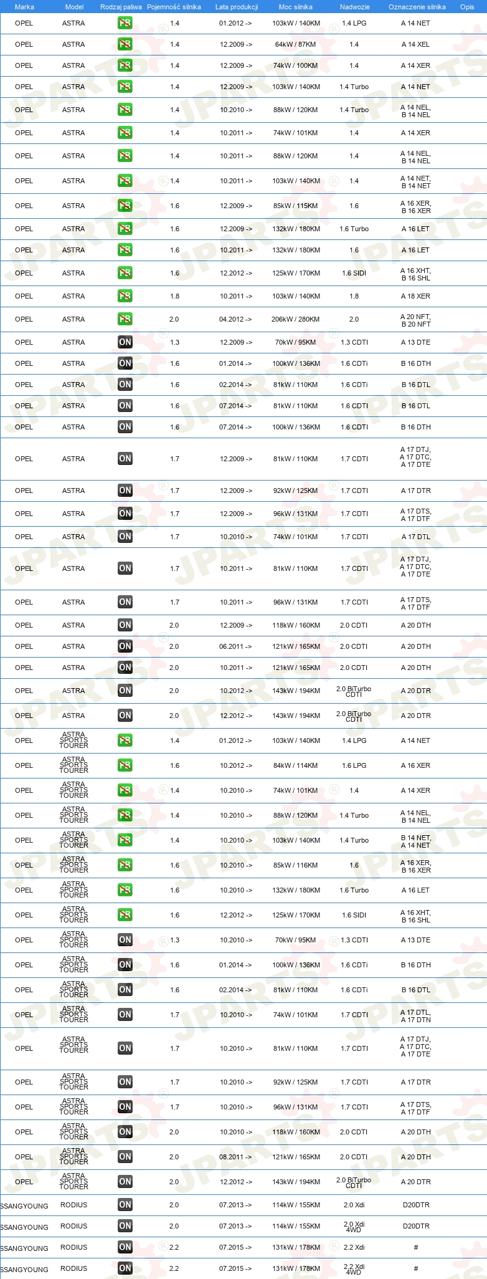
Task: Click the RODIUS model cell in the 2.2 Xdi 4WD row
Action: 74,1268
